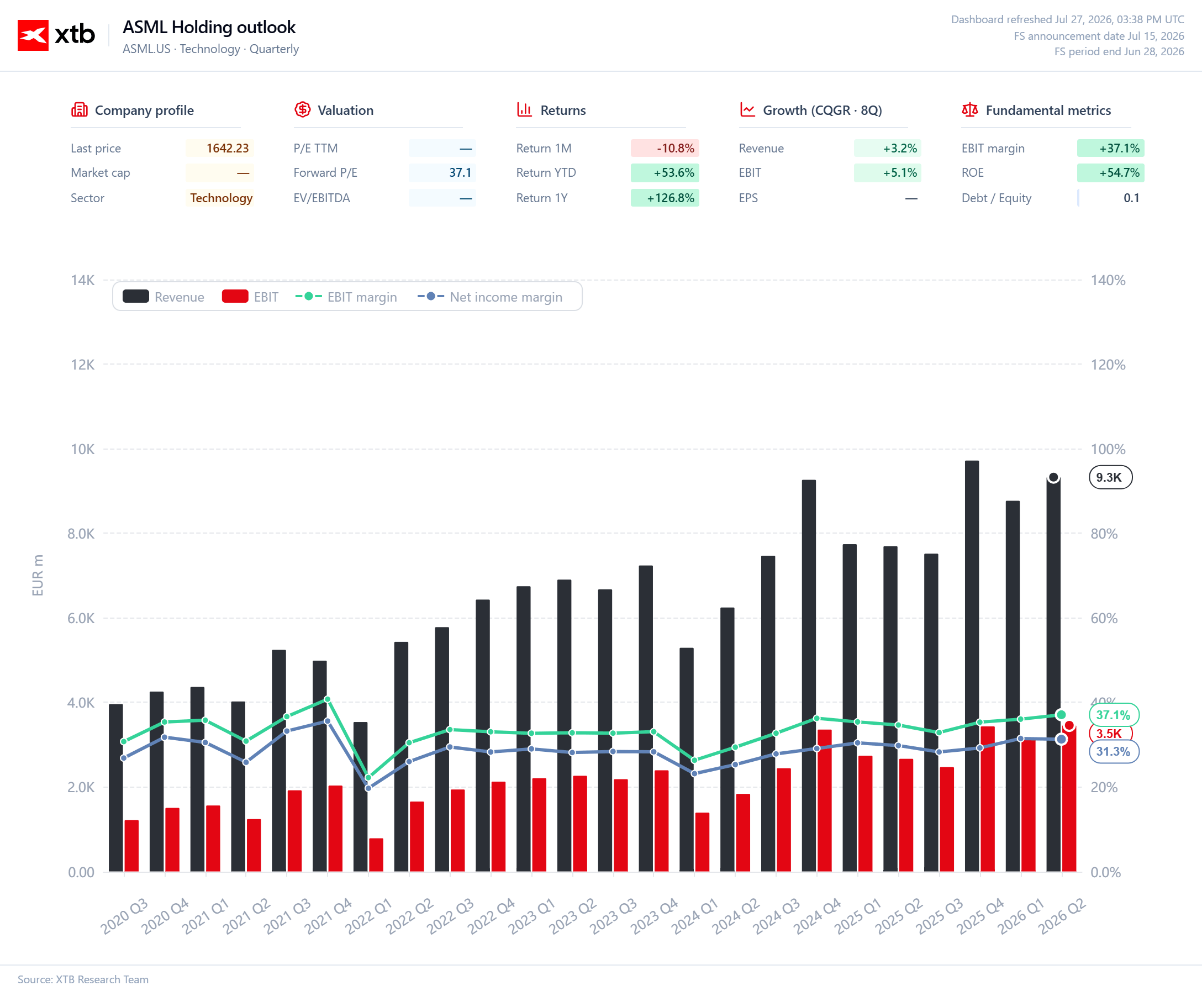Click the Return 1M value -10.8%
This screenshot has height=991, width=1202.
665,148
